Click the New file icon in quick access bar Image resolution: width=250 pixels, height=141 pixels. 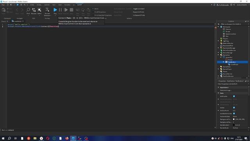(x=8, y=5)
